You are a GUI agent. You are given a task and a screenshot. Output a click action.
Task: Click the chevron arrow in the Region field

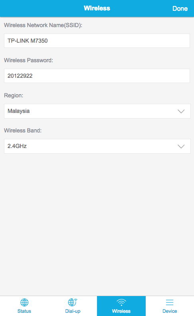point(181,111)
